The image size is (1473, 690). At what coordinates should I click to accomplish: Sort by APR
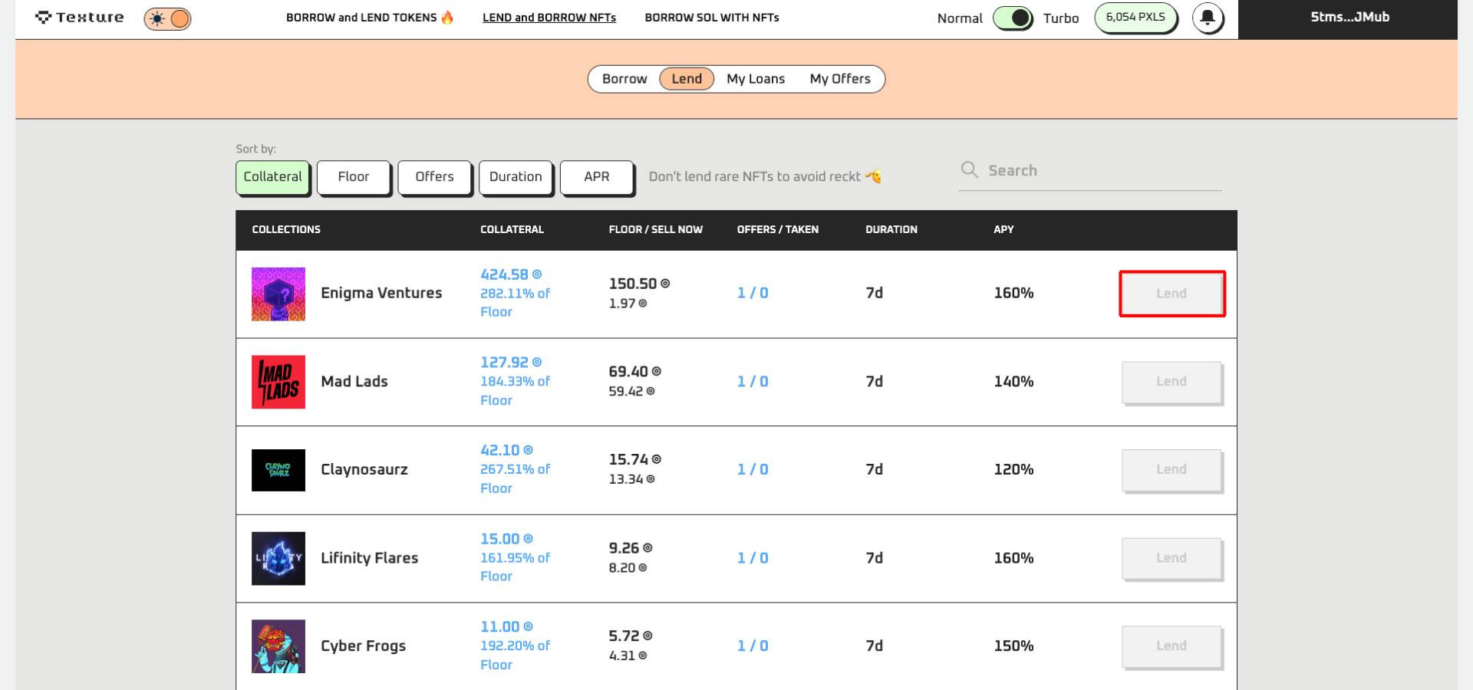(597, 177)
